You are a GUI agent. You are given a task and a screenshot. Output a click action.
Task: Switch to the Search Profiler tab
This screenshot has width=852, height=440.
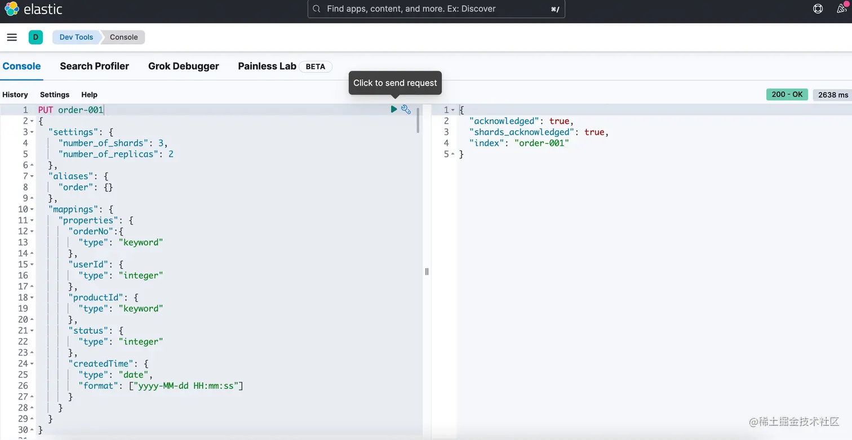point(94,66)
